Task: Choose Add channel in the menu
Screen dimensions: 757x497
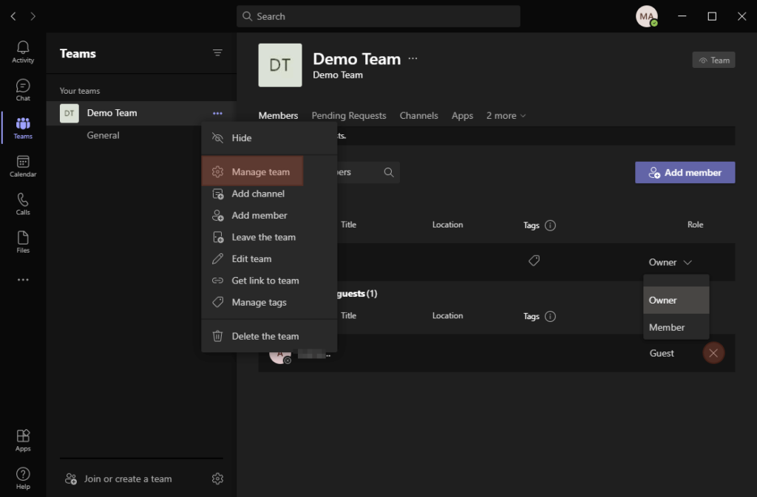Action: (x=269, y=193)
